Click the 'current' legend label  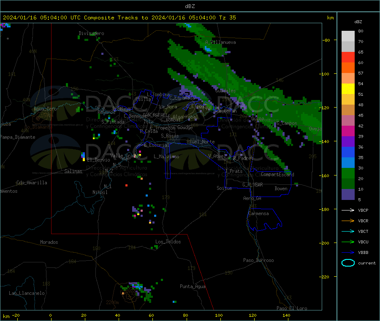pyautogui.click(x=366, y=263)
